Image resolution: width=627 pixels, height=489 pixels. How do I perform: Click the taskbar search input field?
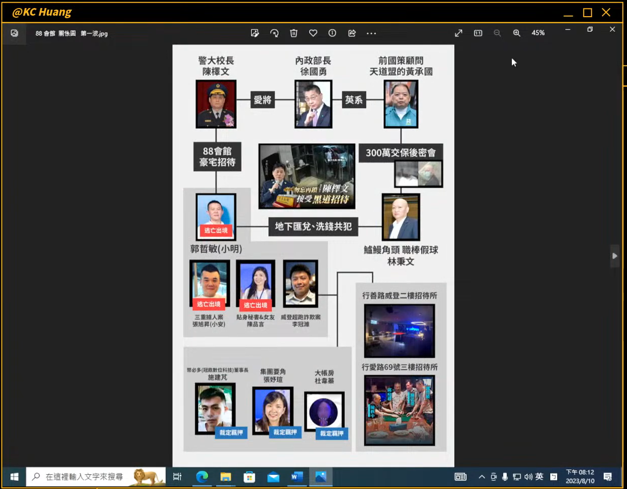pyautogui.click(x=84, y=477)
